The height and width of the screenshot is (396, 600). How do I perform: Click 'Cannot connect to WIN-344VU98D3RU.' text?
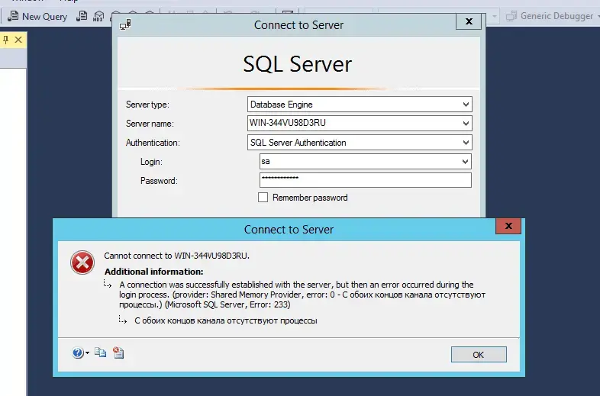point(177,256)
